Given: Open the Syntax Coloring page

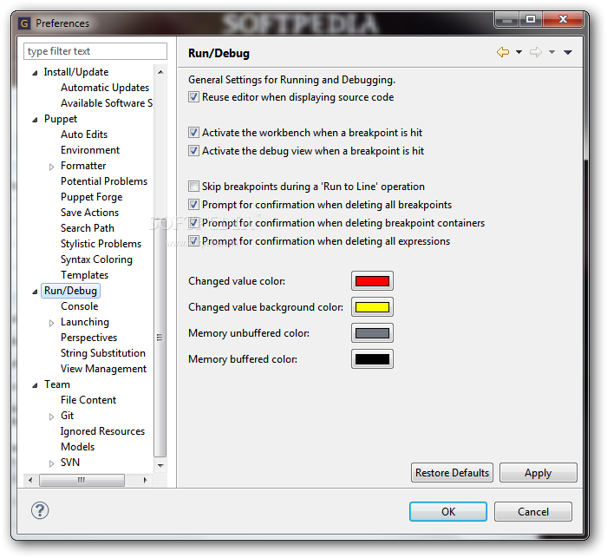Looking at the screenshot, I should [x=96, y=259].
